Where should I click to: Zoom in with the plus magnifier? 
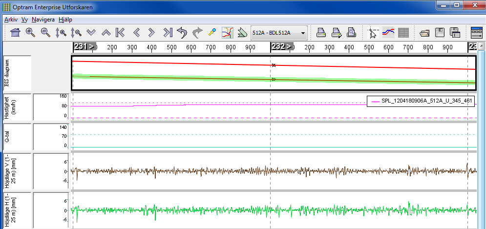[x=30, y=33]
